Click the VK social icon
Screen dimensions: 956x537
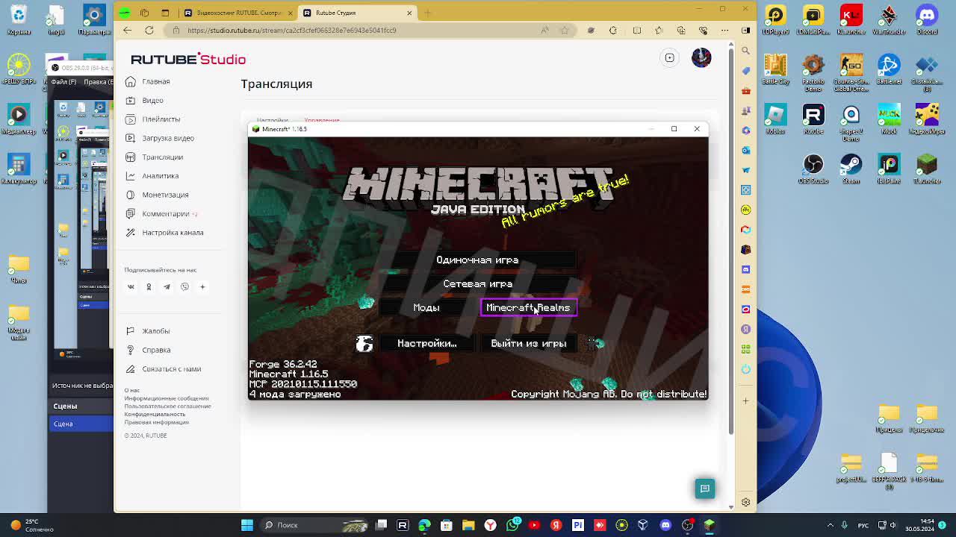131,286
